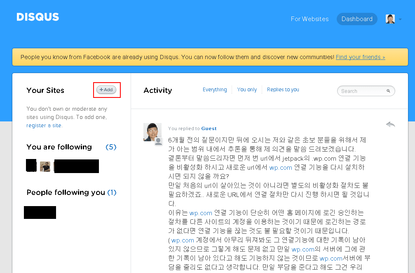
Task: Click the People following you heading
Action: 66,192
